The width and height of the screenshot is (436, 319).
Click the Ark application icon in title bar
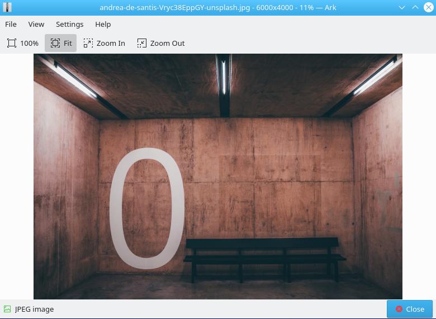(x=7, y=8)
